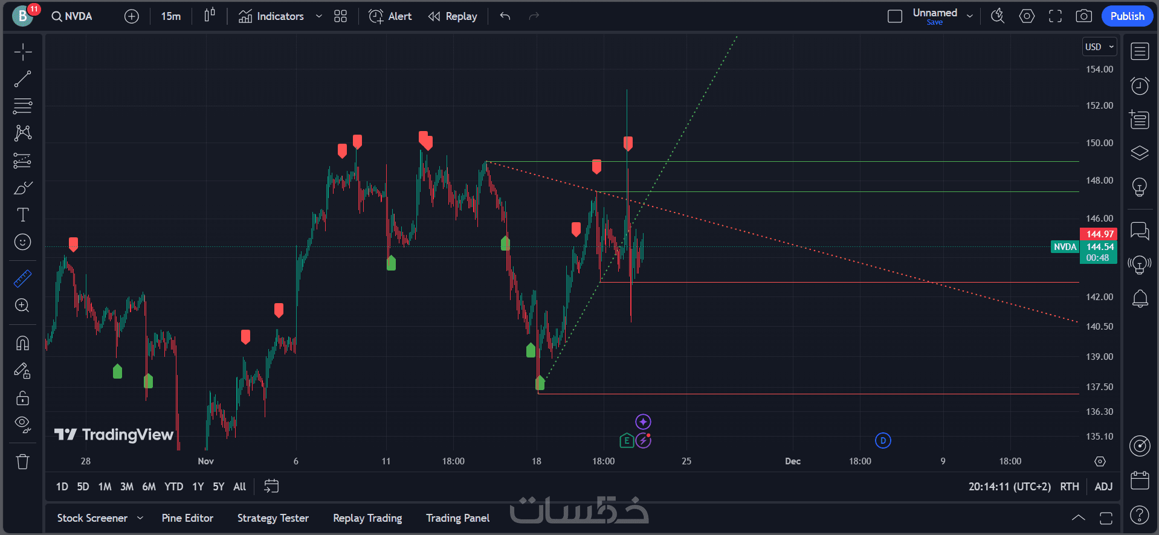
Task: Open the Indicators dialog
Action: (x=271, y=16)
